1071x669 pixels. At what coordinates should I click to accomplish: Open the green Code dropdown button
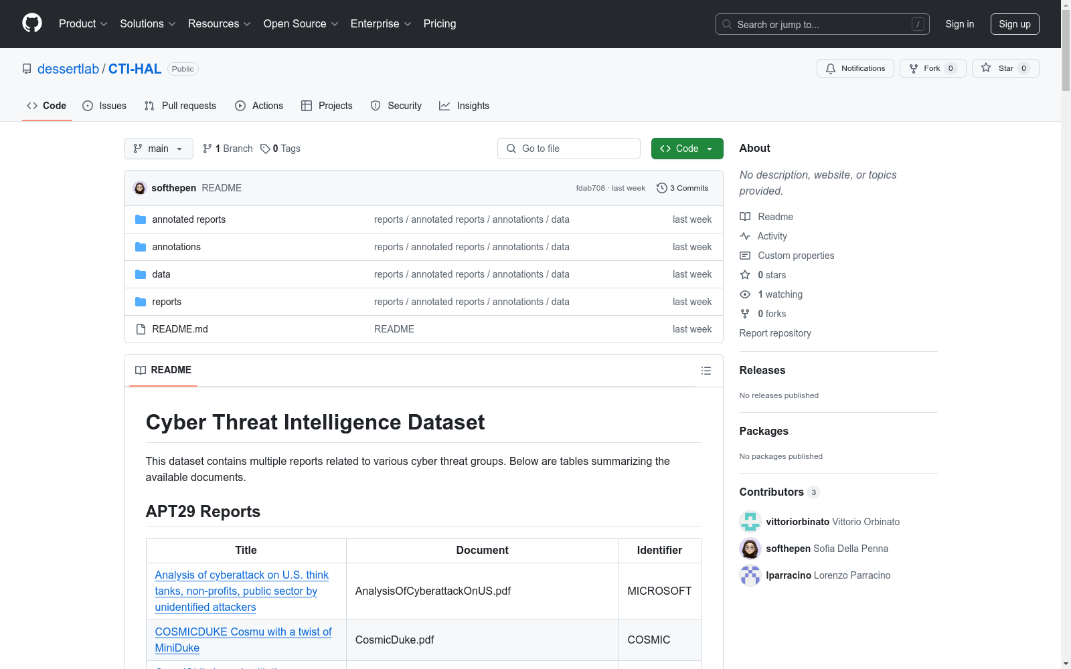tap(687, 149)
